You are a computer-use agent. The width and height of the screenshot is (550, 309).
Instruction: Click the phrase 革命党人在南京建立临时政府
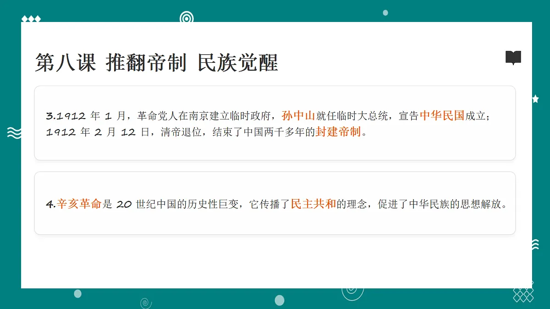(x=204, y=116)
